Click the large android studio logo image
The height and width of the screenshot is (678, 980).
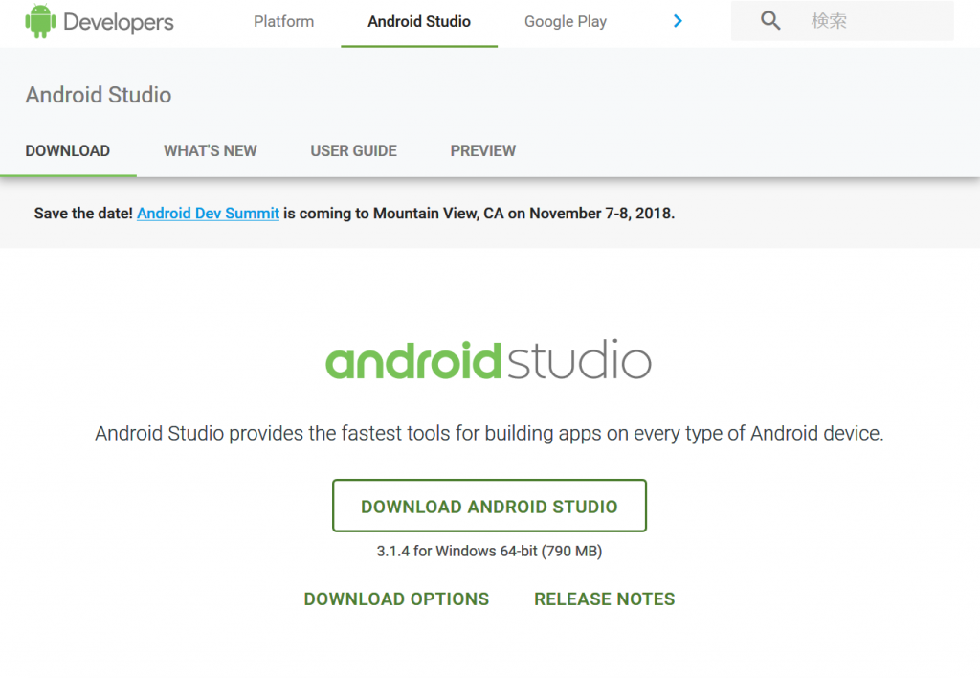(488, 362)
